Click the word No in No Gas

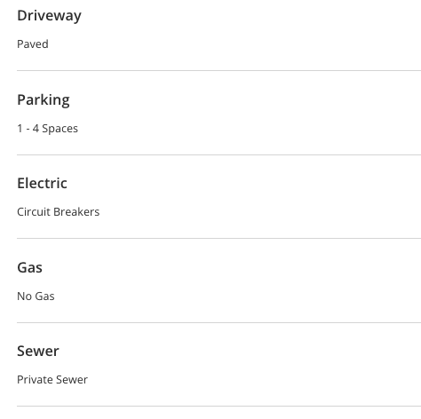(25, 296)
